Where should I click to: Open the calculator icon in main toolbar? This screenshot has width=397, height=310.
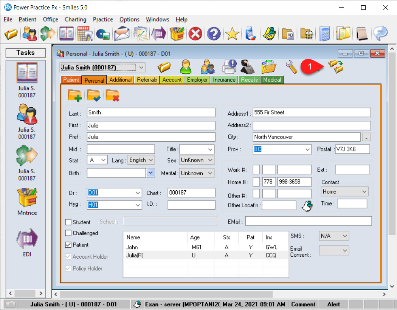coord(324,34)
